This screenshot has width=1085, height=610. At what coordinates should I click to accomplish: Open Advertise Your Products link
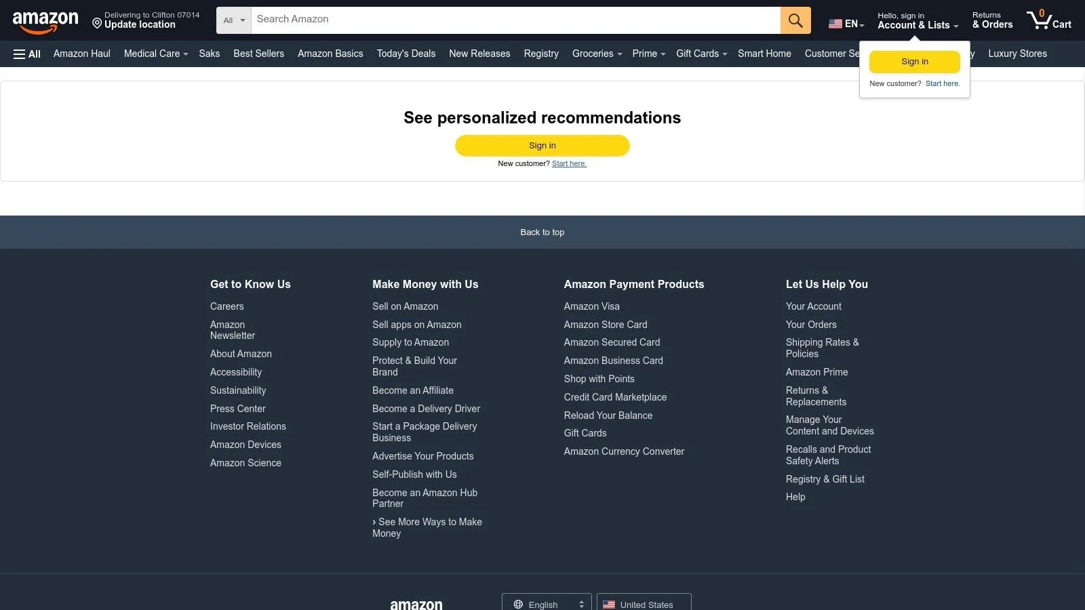423,456
